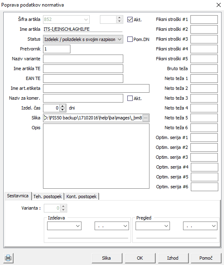Viewport: 224px width, 265px height.
Task: Decrease Izdel. čas days with down arrow
Action: (63, 110)
